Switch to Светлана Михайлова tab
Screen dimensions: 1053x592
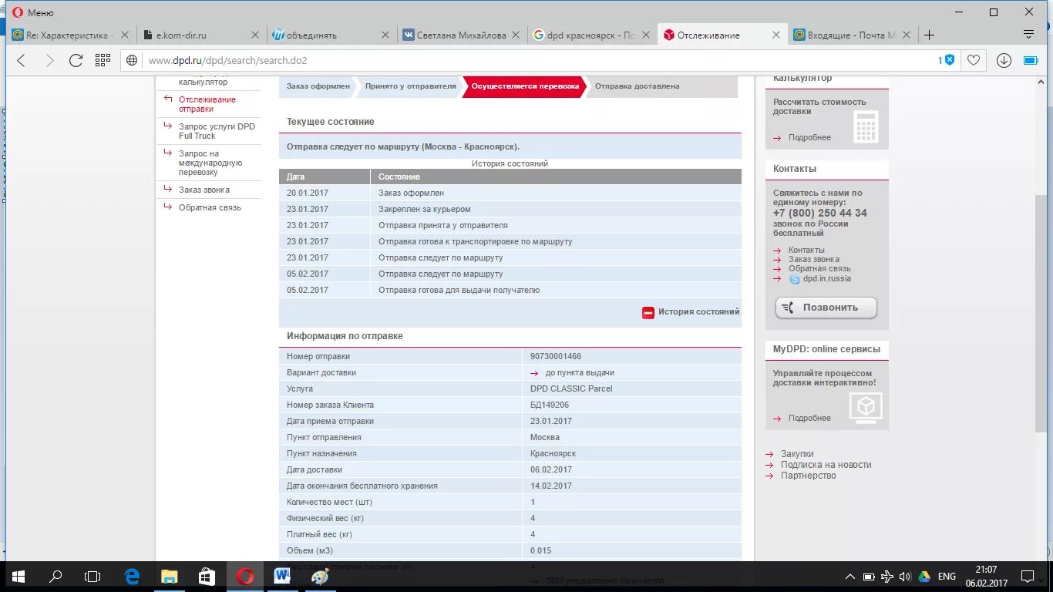[x=463, y=35]
